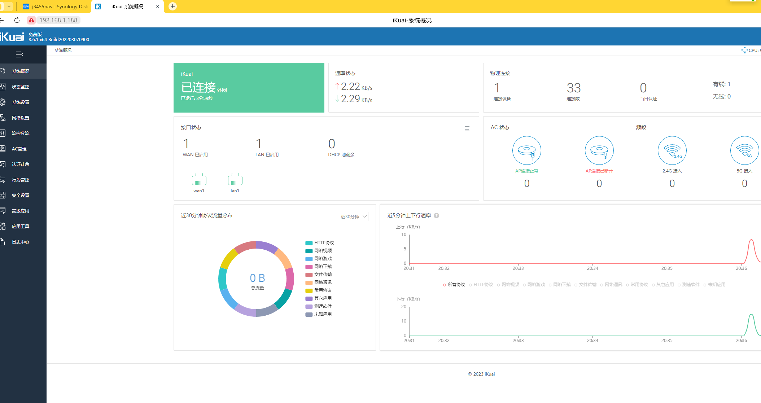The width and height of the screenshot is (761, 403).
Task: Click the 192.168.1.188 address bar
Action: click(x=58, y=20)
